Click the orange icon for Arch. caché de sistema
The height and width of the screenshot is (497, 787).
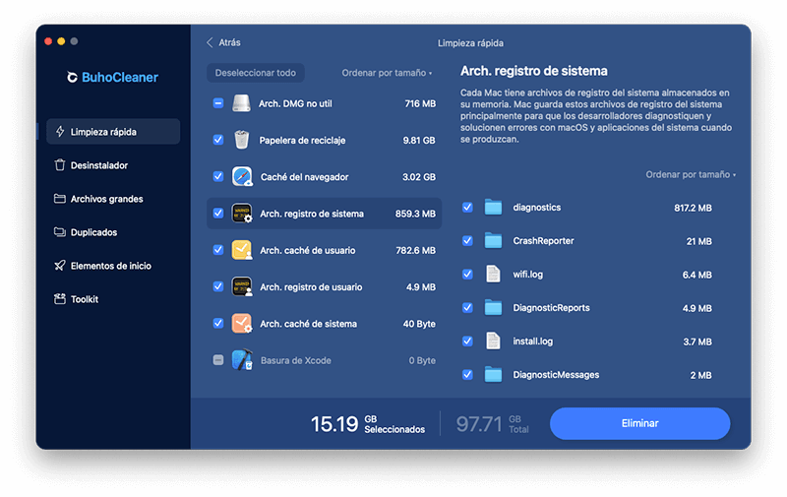pos(242,324)
